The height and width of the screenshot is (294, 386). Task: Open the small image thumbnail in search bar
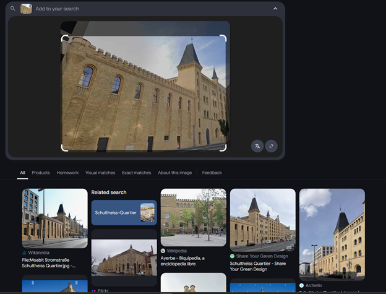click(26, 9)
